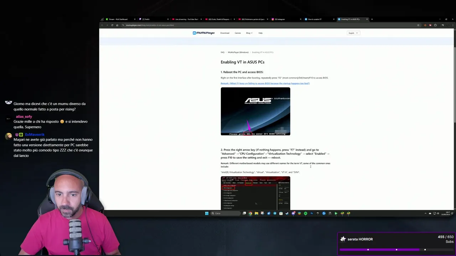The image size is (456, 256).
Task: Click the browser address bar URL
Action: click(x=150, y=25)
